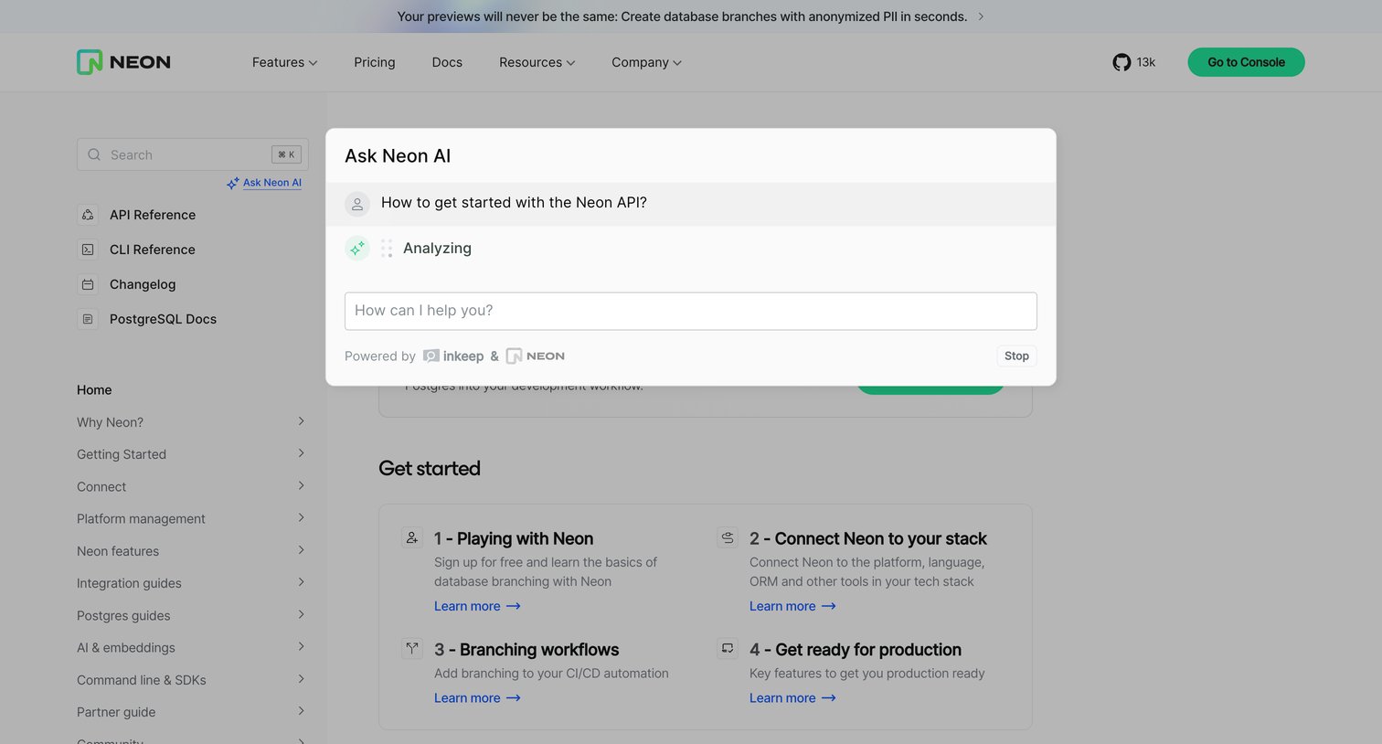Click the Powered by label
Image resolution: width=1382 pixels, height=744 pixels.
[380, 356]
